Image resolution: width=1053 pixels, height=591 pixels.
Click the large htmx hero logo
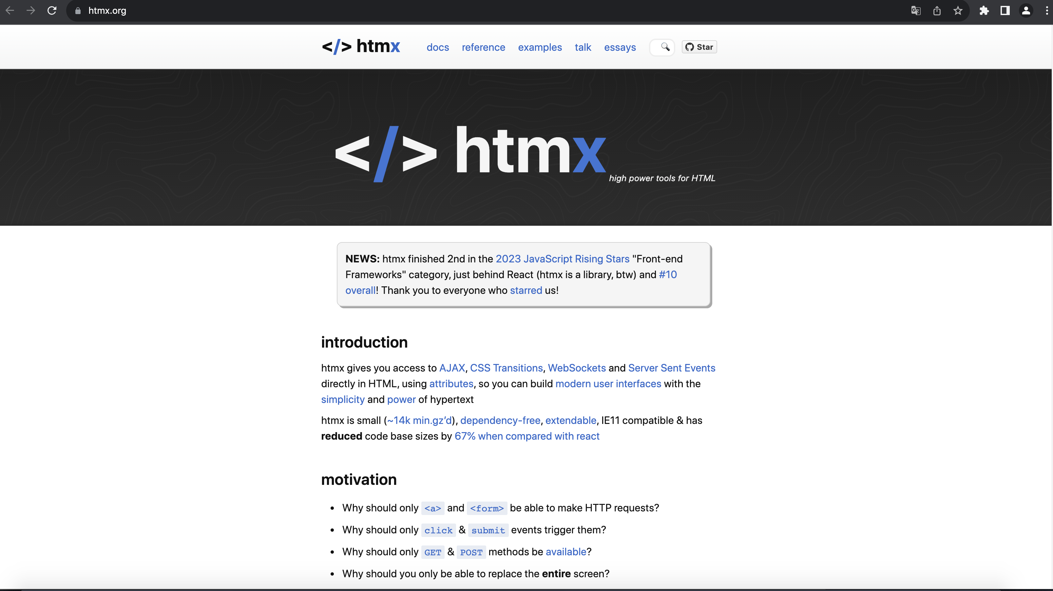click(x=470, y=153)
